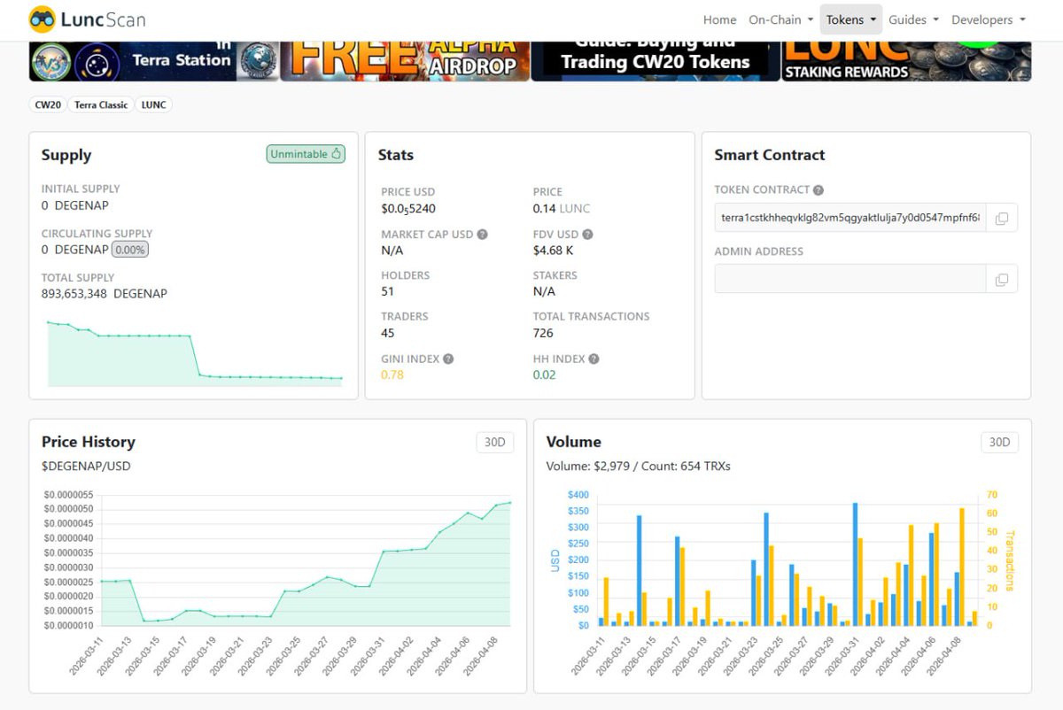
Task: Click the traders count 45
Action: click(x=388, y=333)
